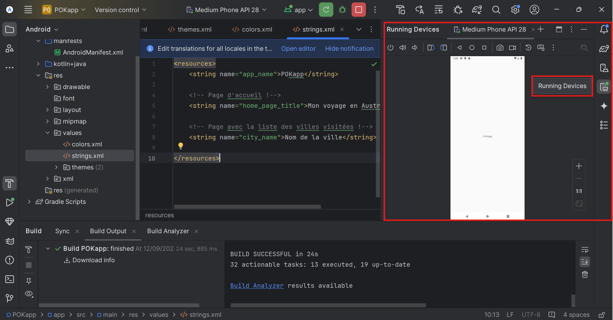Image resolution: width=613 pixels, height=320 pixels.
Task: Toggle floating window mode for Running Devices
Action: pos(559,29)
